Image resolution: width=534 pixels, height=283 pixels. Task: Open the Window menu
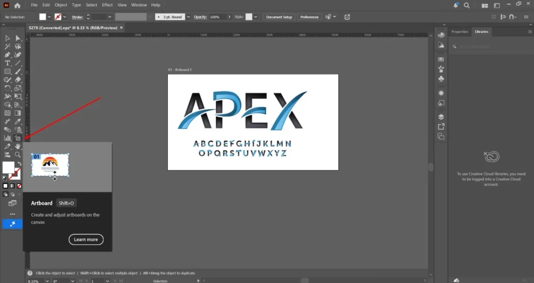(x=139, y=5)
